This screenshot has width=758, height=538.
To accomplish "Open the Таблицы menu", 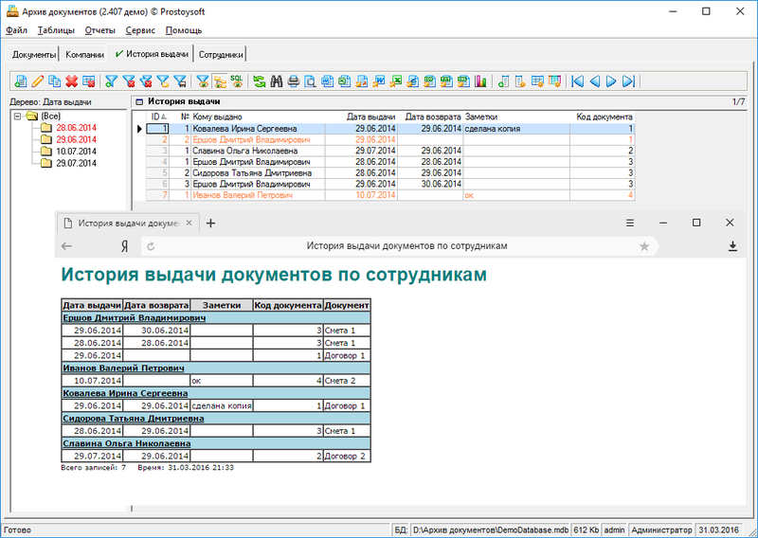I will [56, 30].
